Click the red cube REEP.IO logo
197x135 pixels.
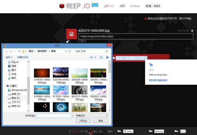tap(62, 6)
